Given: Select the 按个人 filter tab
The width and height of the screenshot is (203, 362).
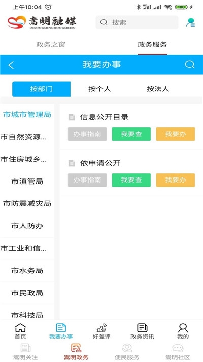Looking at the screenshot, I should (x=99, y=89).
